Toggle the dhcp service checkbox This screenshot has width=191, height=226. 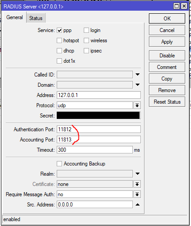click(x=59, y=51)
